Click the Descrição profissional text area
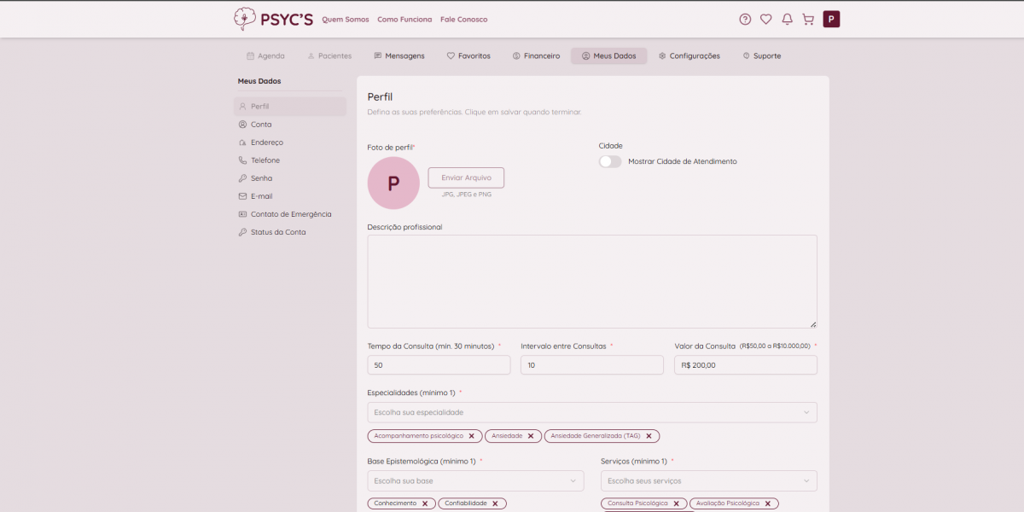This screenshot has width=1024, height=512. [591, 282]
